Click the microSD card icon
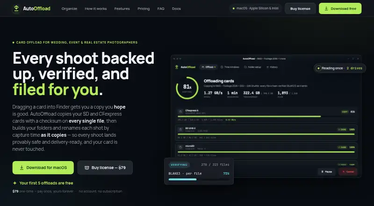Image resolution: width=374 pixels, height=206 pixels. point(180,147)
